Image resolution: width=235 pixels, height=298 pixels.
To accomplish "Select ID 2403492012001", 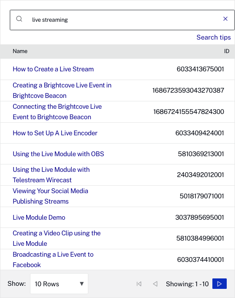I will click(200, 174).
